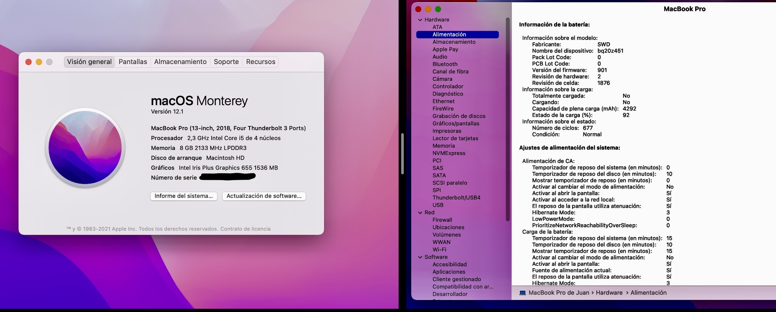Select Volúmenes under Red
Viewport: 776px width, 312px height.
[x=446, y=234]
